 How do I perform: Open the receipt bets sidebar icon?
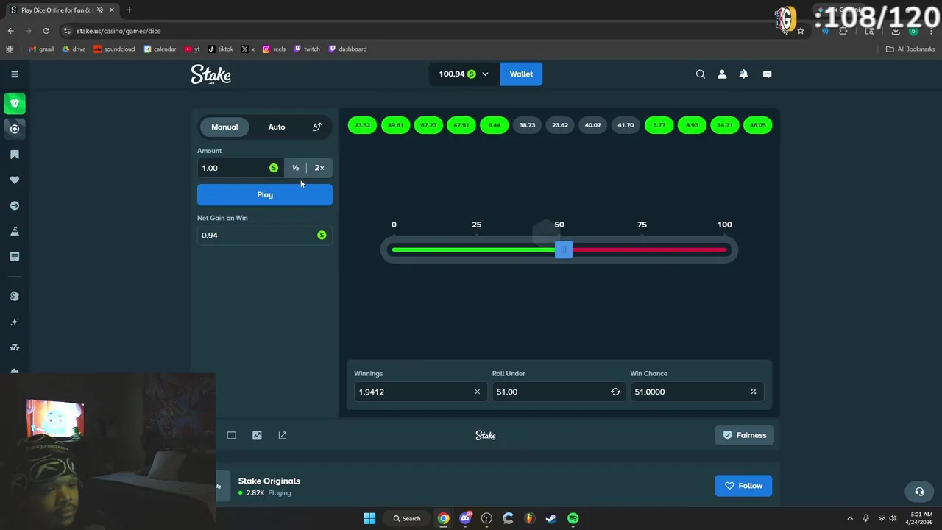[x=14, y=257]
